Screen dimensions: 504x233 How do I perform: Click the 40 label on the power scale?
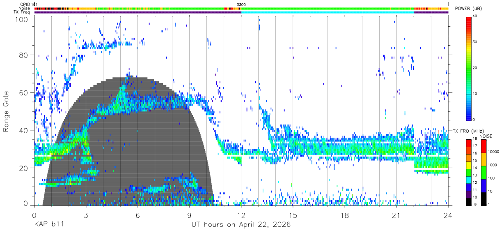coord(475,16)
